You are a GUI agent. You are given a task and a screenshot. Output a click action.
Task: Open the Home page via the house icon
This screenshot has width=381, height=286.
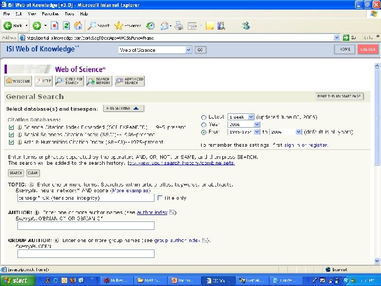click(x=78, y=25)
